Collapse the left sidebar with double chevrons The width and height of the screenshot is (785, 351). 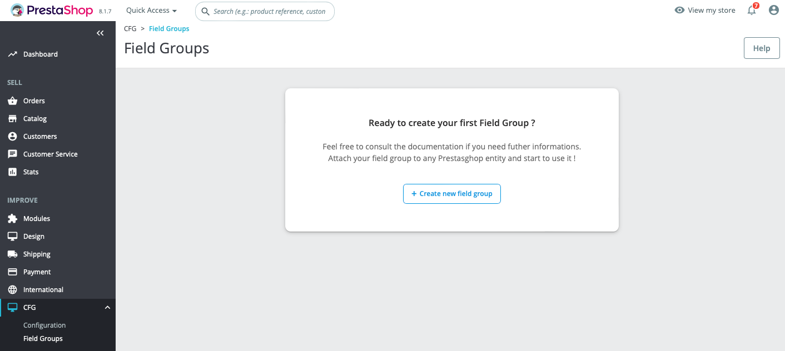tap(100, 33)
